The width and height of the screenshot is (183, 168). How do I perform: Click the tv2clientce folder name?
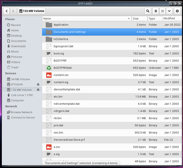point(61,39)
